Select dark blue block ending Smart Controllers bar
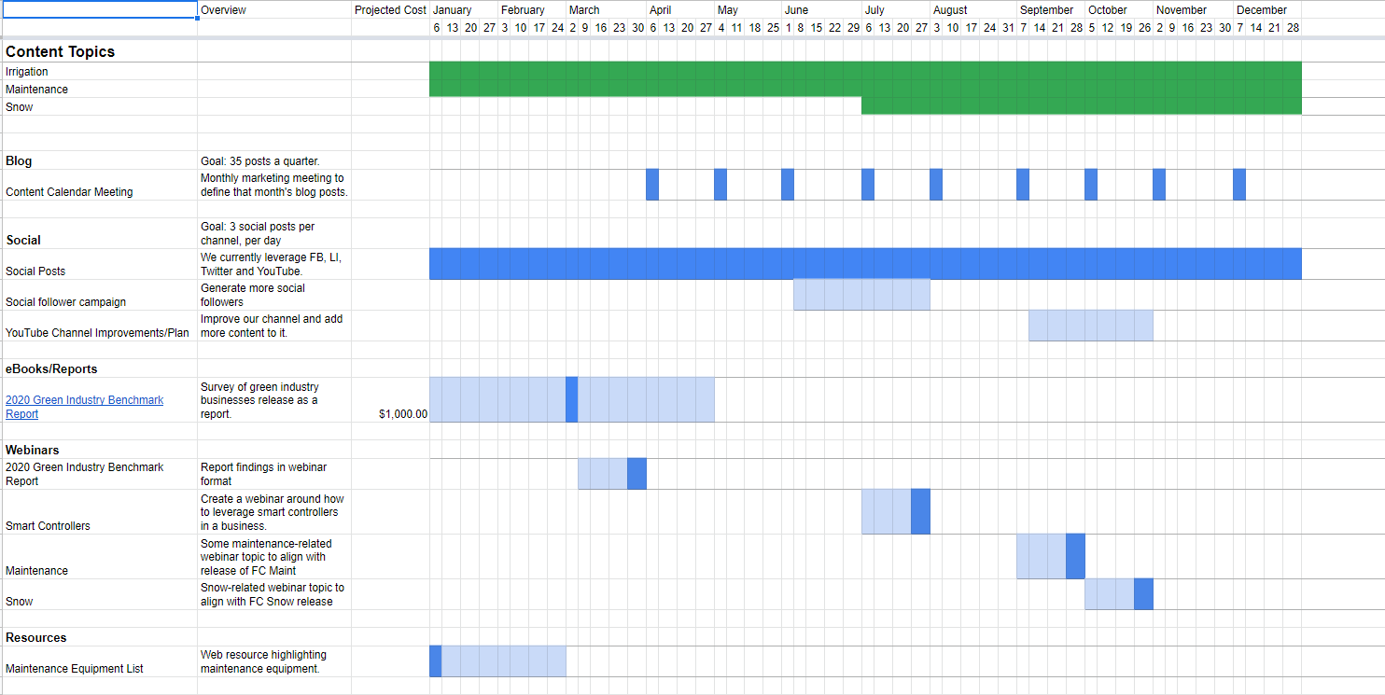This screenshot has height=695, width=1385. pos(920,511)
